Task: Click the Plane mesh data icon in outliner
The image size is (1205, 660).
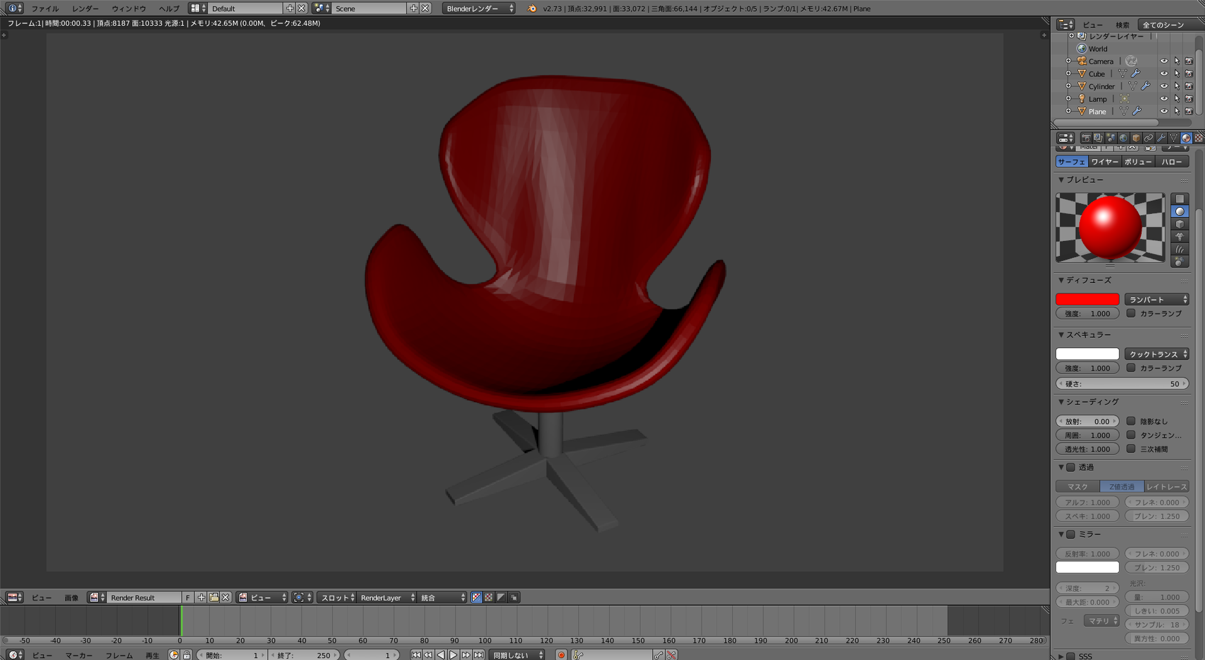Action: point(1124,111)
